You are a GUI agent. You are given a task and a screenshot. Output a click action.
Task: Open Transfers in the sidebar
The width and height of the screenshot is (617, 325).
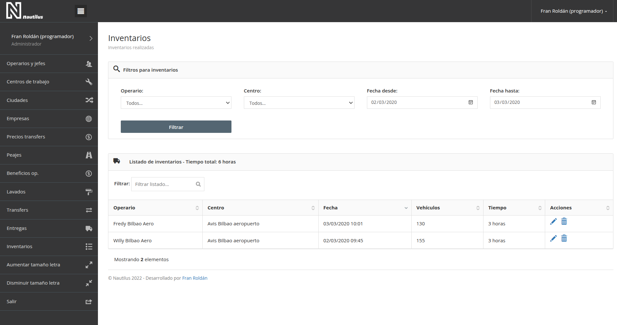click(x=49, y=210)
